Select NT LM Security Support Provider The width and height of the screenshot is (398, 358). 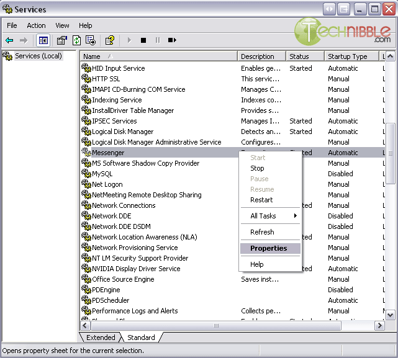[x=140, y=258]
